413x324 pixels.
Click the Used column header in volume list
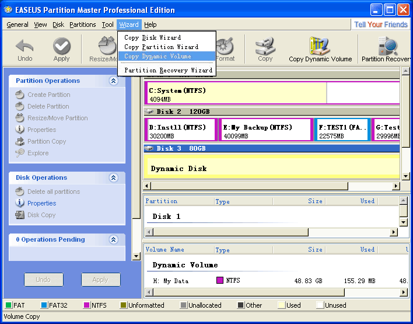coord(352,250)
